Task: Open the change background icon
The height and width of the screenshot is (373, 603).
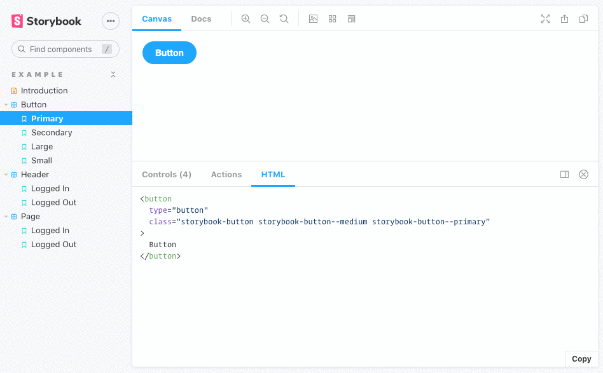Action: coord(313,19)
